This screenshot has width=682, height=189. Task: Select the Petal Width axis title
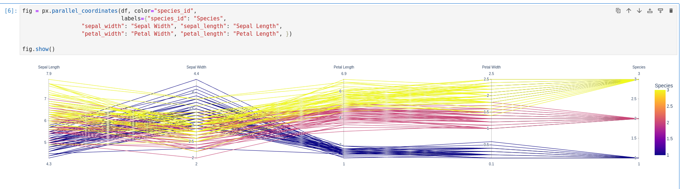[491, 67]
